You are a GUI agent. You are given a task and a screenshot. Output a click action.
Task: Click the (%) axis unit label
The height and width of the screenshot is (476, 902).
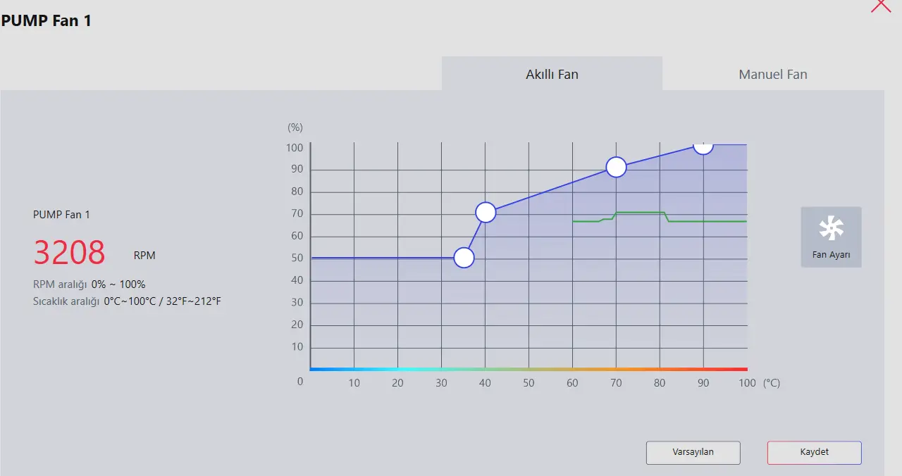295,127
